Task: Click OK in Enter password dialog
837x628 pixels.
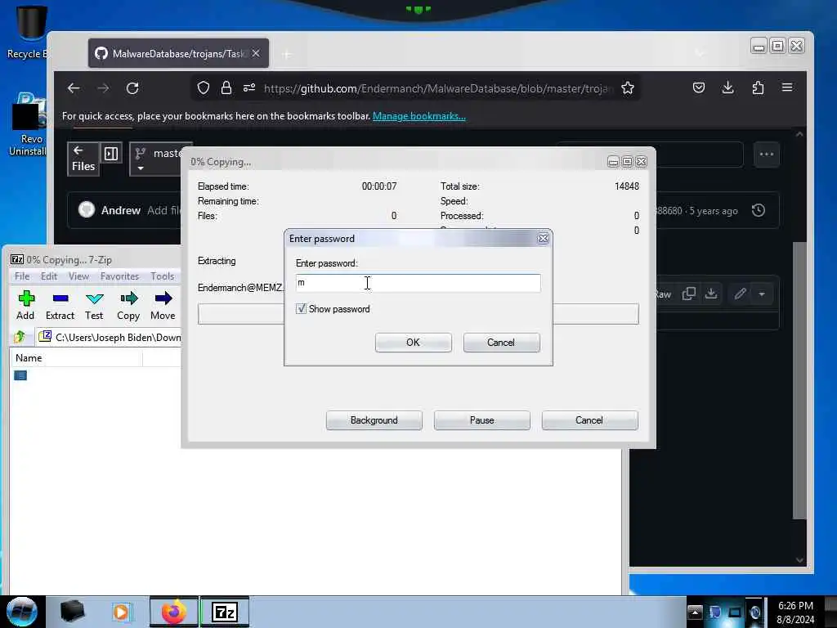Action: pos(413,343)
